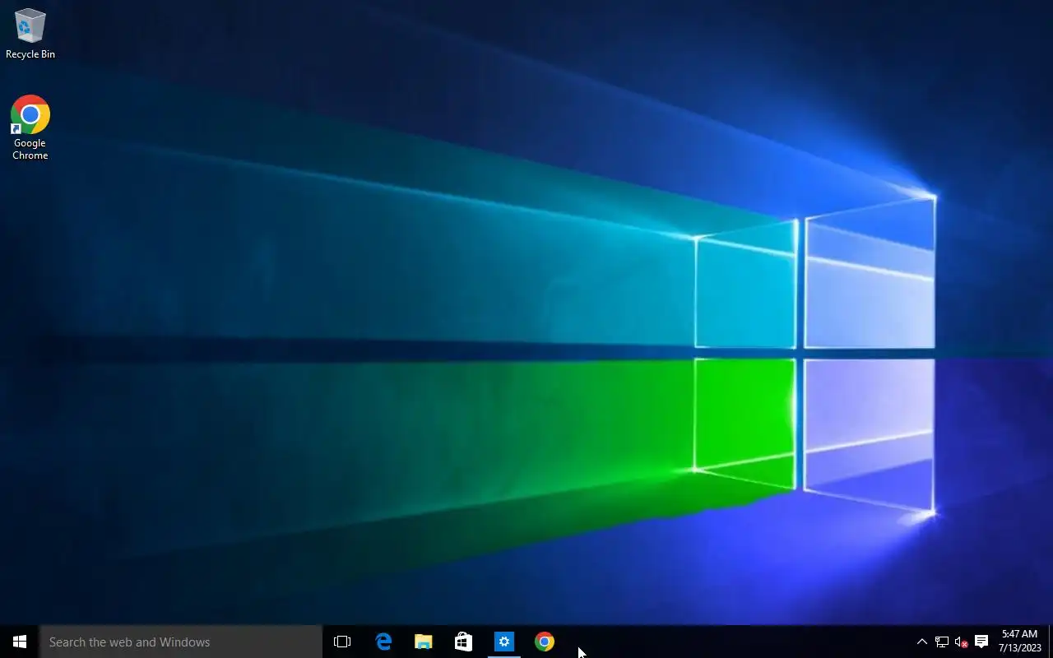Open the Action Center notifications icon
Screen dimensions: 1053x658
[x=981, y=642]
